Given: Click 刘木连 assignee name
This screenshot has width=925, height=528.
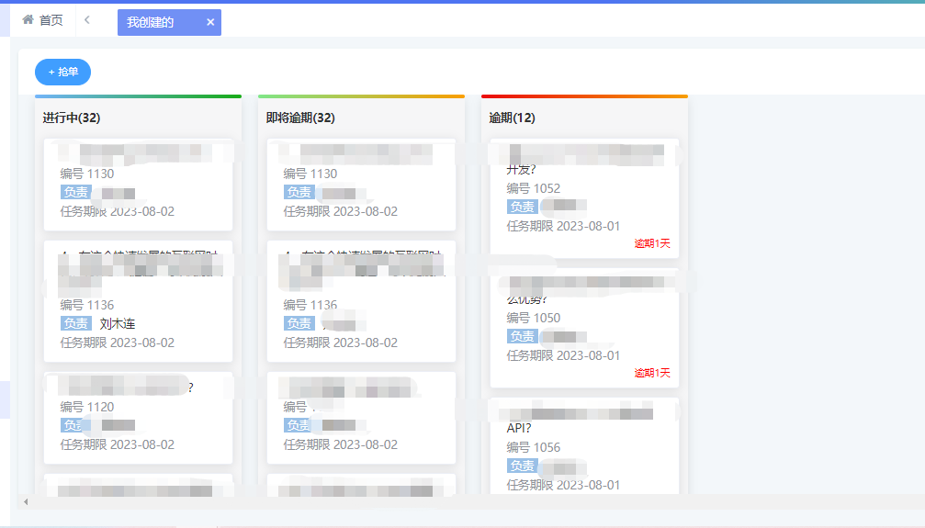Looking at the screenshot, I should [118, 323].
